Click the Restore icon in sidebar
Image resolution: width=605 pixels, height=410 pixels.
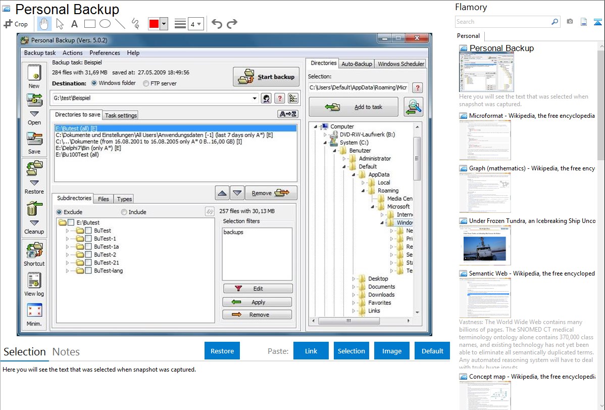pos(34,169)
